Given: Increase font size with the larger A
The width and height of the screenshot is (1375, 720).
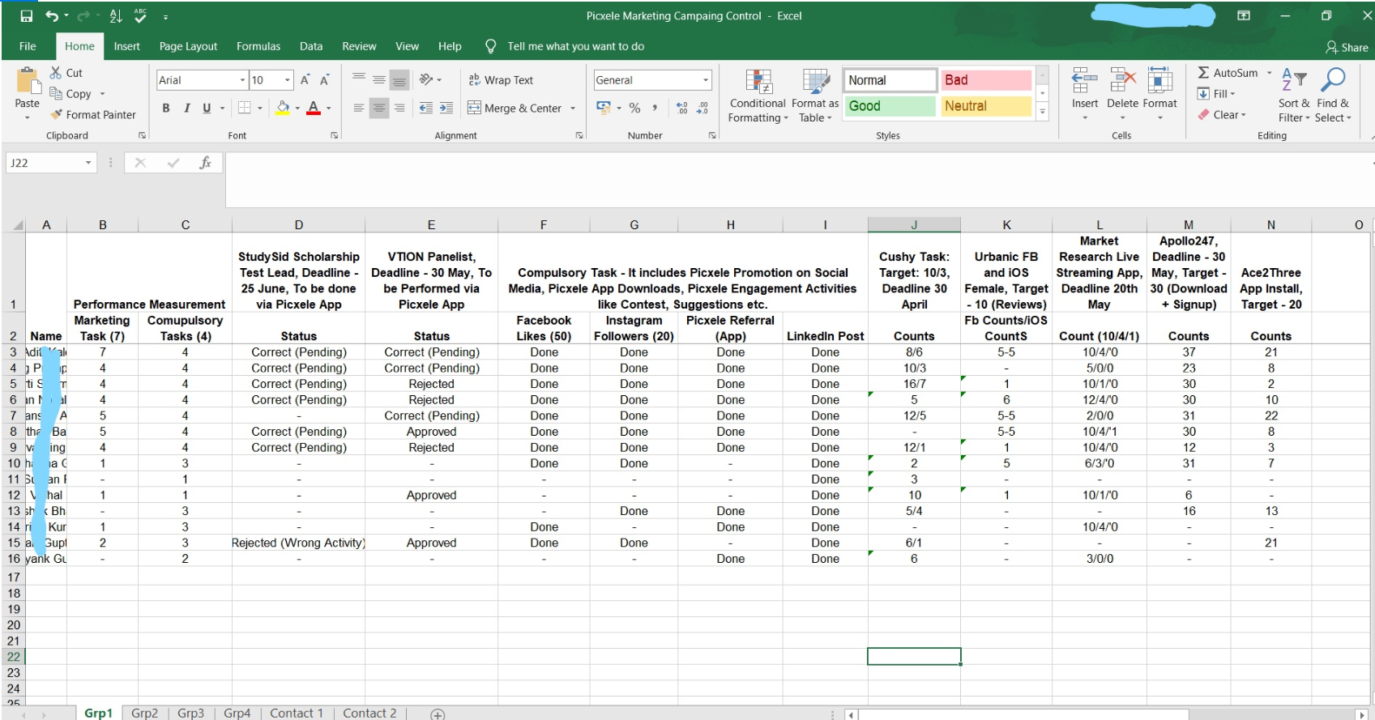Looking at the screenshot, I should [305, 79].
